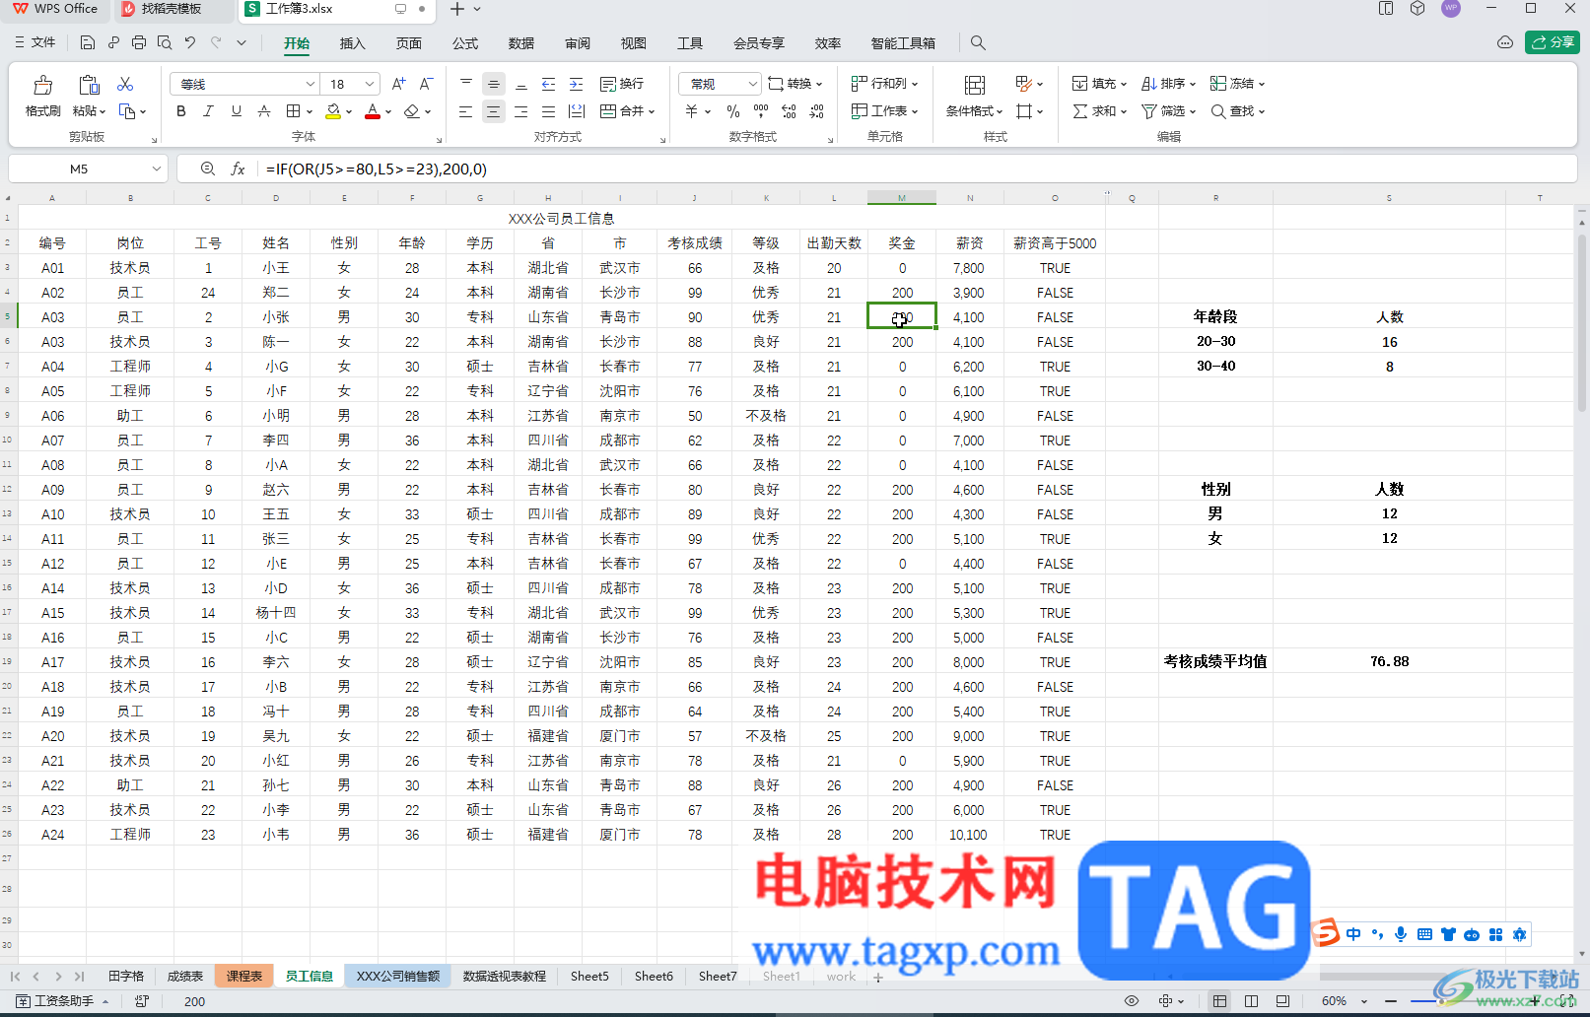Click the borders grid icon
This screenshot has height=1017, width=1590.
[293, 111]
